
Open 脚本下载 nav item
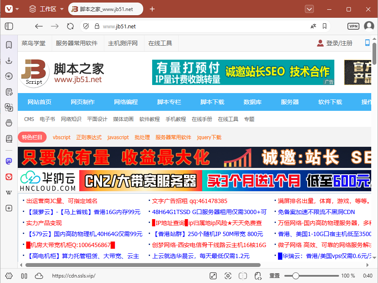pos(212,102)
